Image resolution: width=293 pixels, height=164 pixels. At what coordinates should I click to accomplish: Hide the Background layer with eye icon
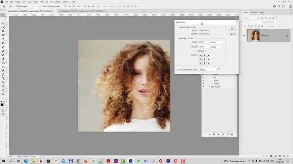pyautogui.click(x=244, y=36)
